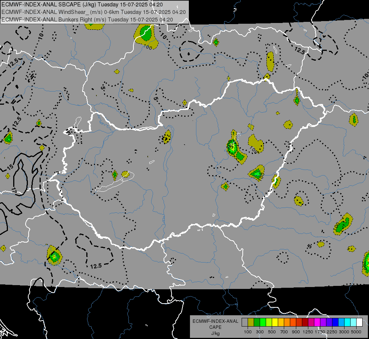Viewport: 369px width, 339px height.
Task: Select the pure blue legend swatch
Action: [x=335, y=322]
